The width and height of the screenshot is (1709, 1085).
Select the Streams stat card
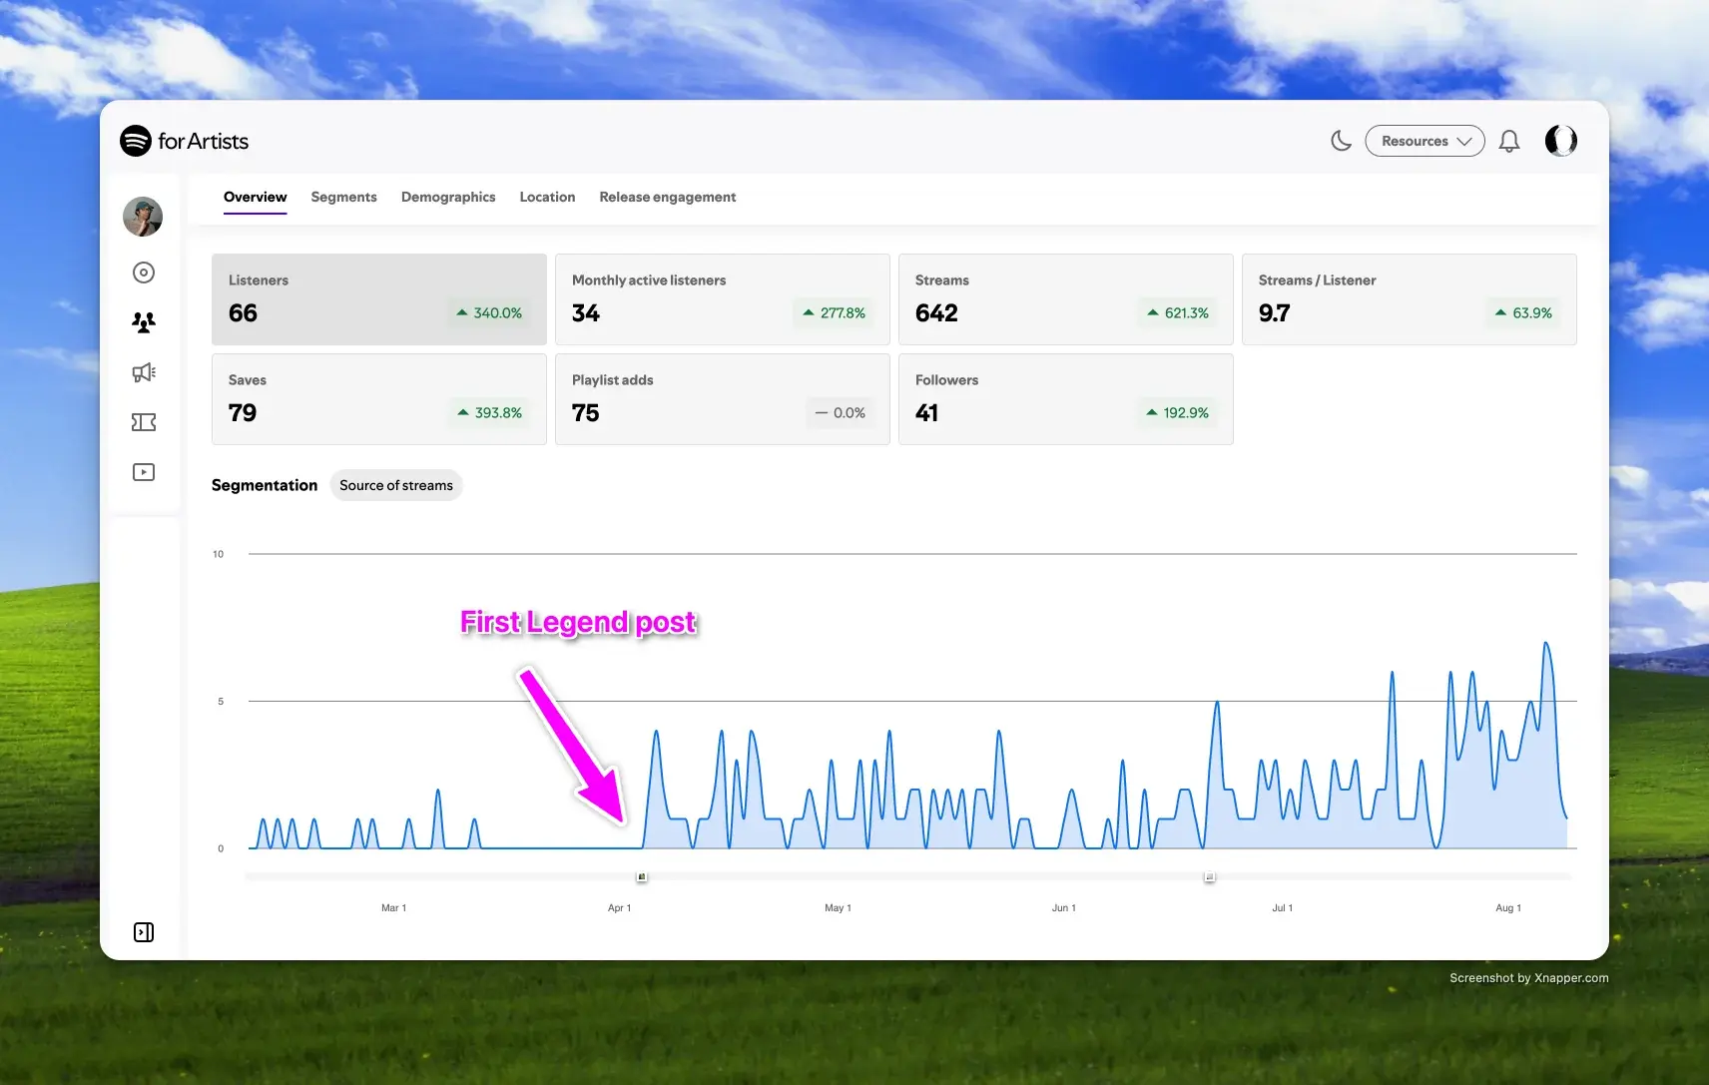(1066, 299)
